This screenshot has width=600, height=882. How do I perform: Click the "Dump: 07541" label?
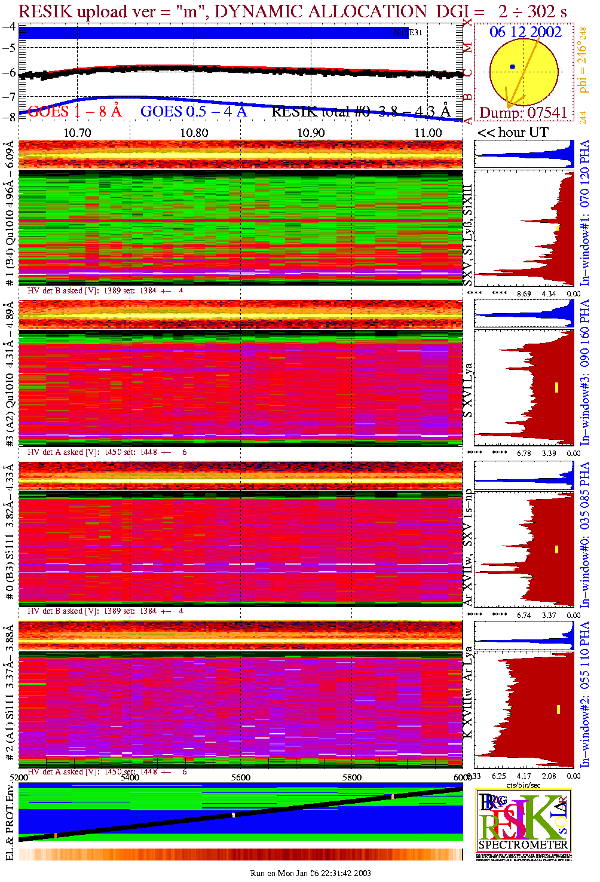click(523, 113)
